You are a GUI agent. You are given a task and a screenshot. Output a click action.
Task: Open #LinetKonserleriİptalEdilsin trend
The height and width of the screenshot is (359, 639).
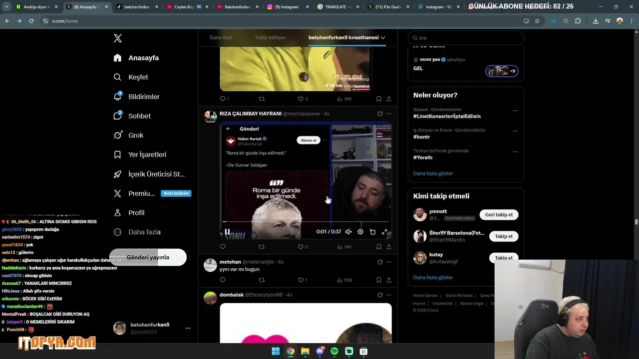pyautogui.click(x=447, y=116)
